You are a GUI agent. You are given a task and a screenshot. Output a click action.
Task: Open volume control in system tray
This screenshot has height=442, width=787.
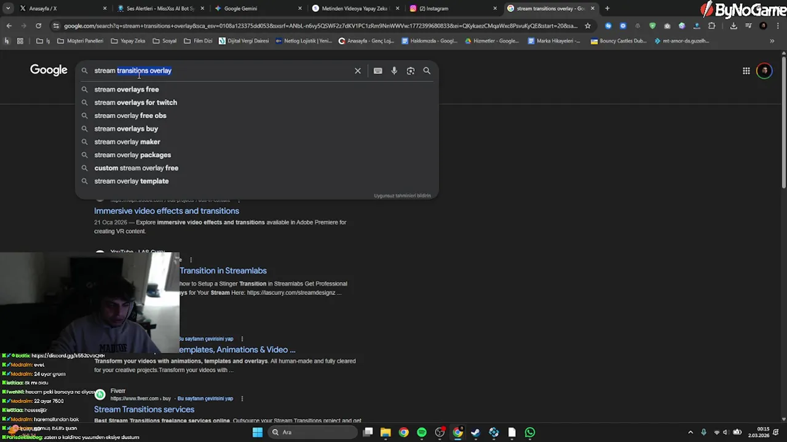point(726,432)
